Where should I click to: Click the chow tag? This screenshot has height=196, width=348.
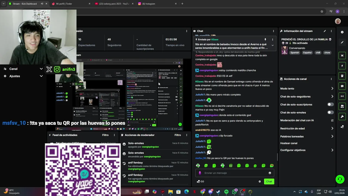pyautogui.click(x=327, y=53)
